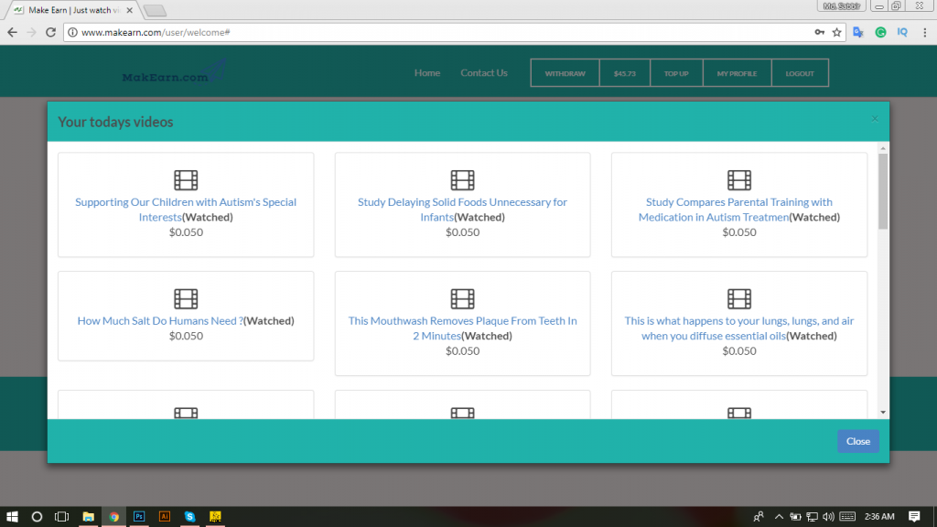937x527 pixels.
Task: Bookmark this page with the star icon
Action: pyautogui.click(x=836, y=32)
